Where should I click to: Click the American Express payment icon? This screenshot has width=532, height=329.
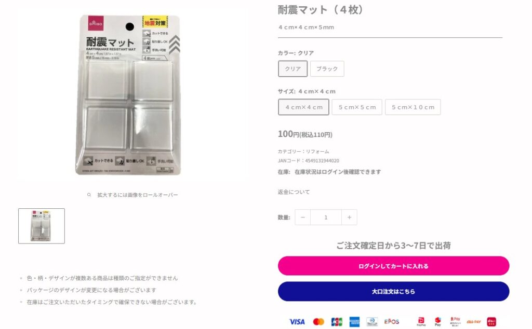(x=354, y=321)
